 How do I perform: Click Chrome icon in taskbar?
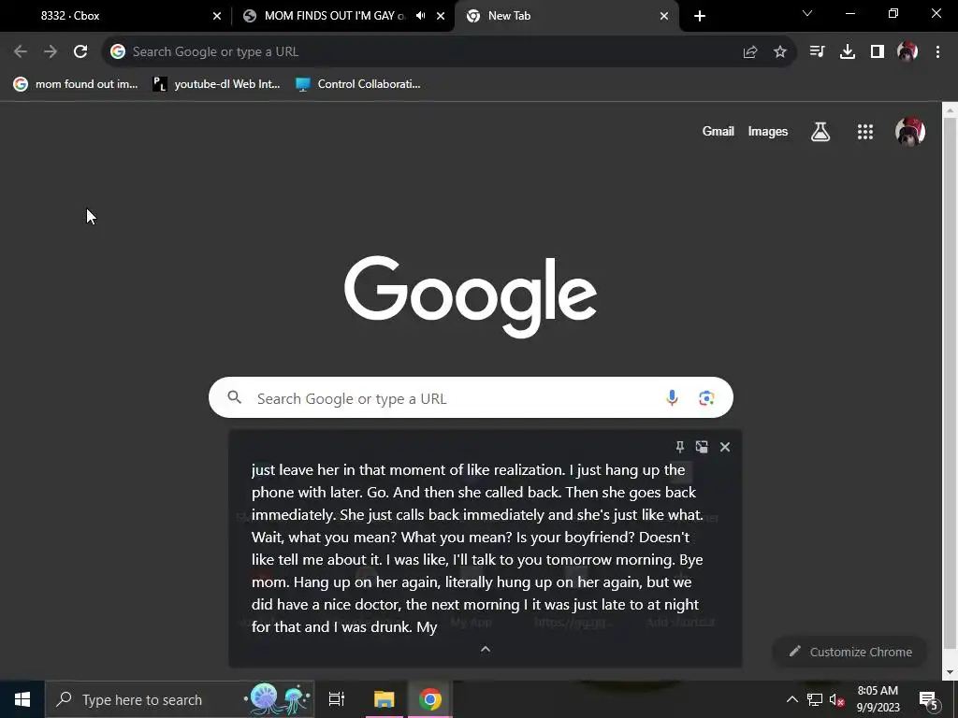(430, 699)
